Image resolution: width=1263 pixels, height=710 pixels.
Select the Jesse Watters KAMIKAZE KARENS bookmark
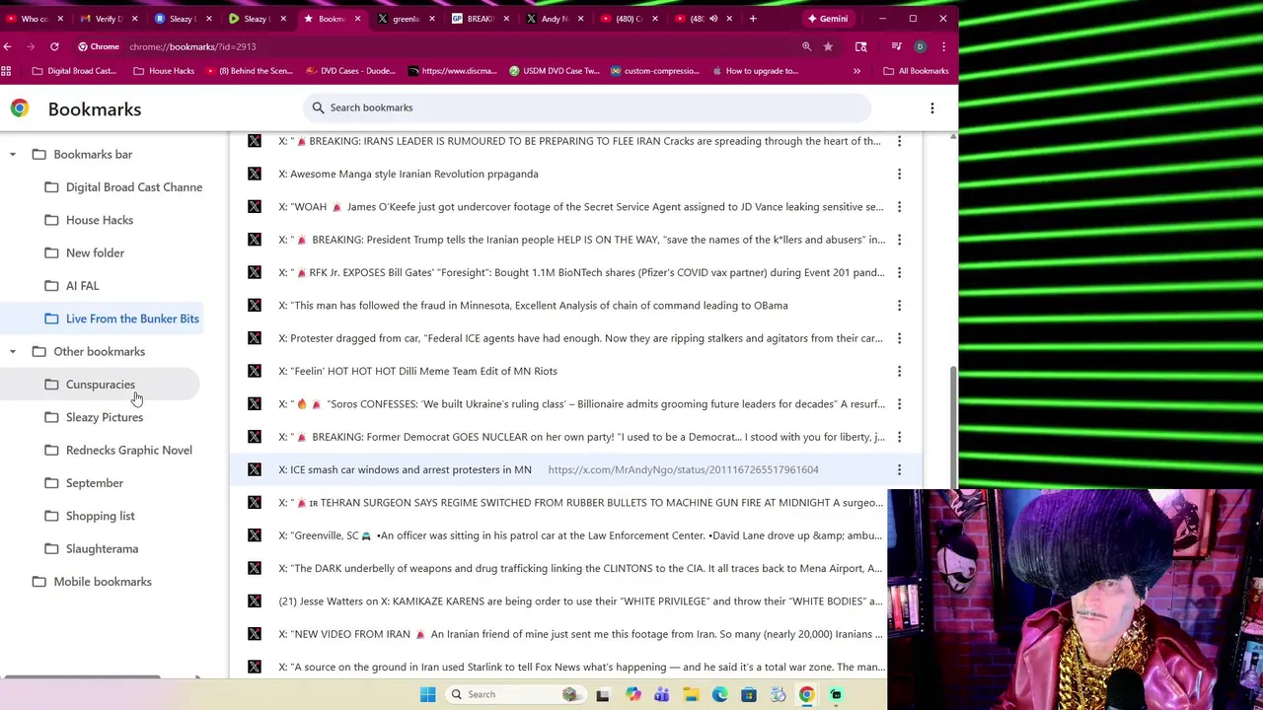click(575, 602)
